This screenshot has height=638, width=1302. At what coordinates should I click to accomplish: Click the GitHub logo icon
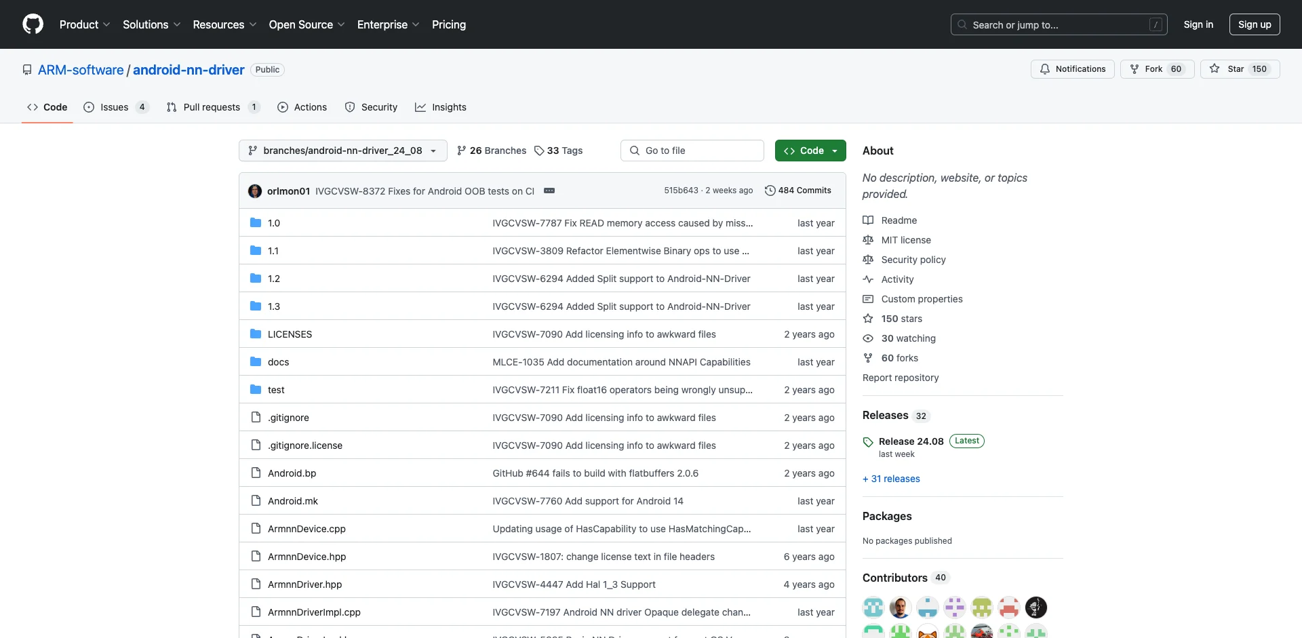coord(33,24)
